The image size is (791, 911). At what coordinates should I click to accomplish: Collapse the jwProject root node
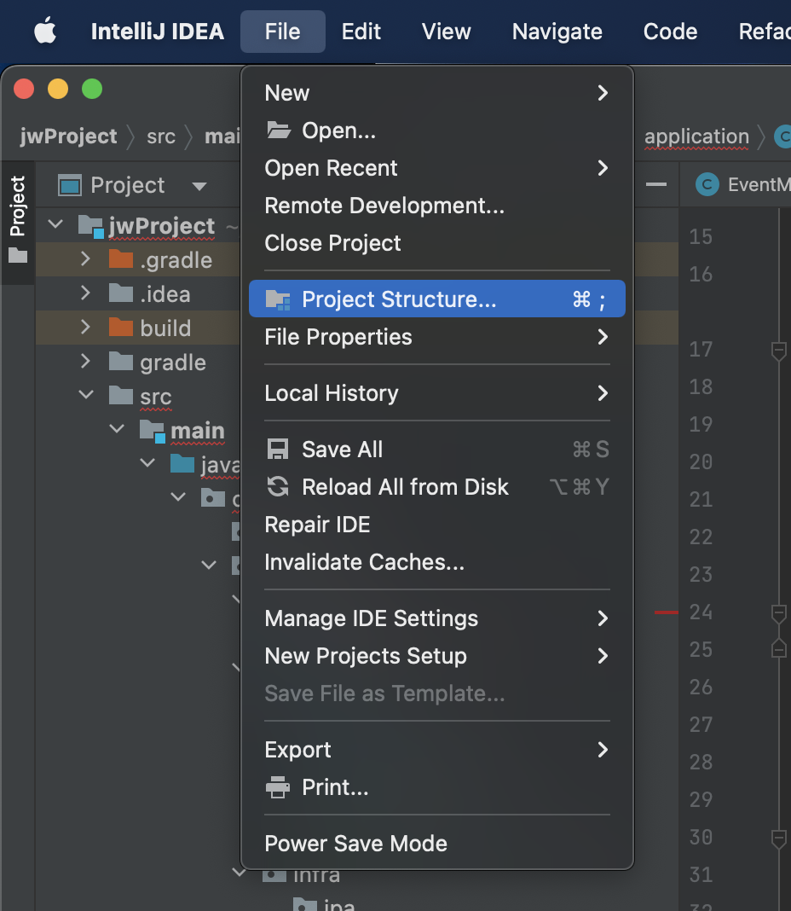tap(55, 223)
